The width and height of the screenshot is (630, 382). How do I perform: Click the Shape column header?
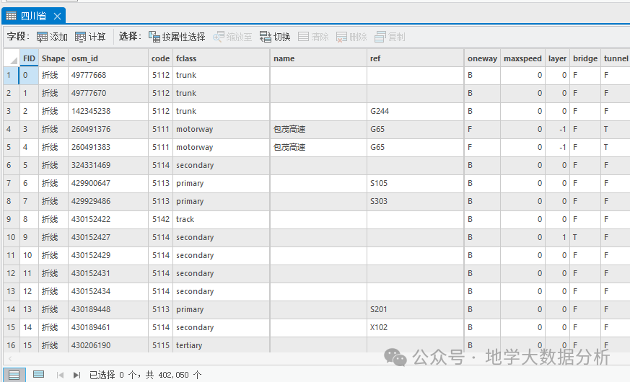[x=53, y=58]
